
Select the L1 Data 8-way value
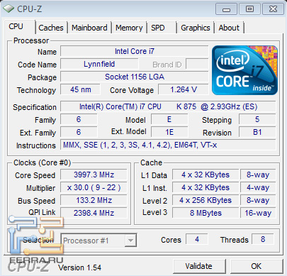[258, 175]
